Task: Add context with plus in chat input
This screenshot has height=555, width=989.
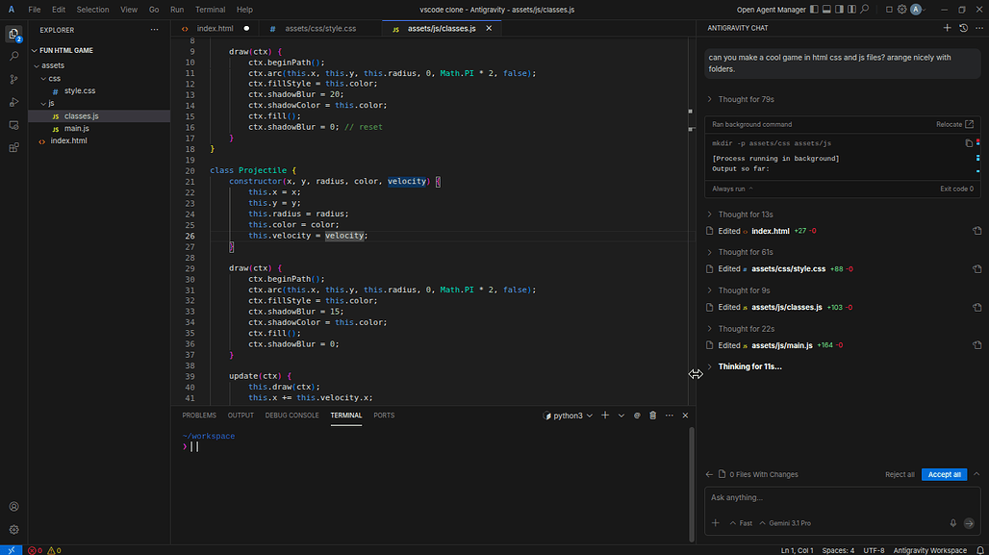Action: click(715, 523)
